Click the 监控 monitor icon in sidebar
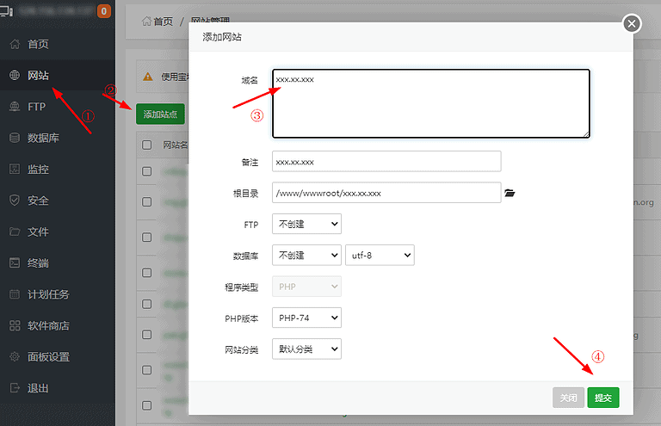This screenshot has width=661, height=426. [x=15, y=170]
